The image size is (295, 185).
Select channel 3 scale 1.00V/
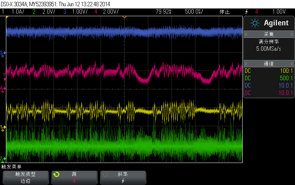coord(80,12)
